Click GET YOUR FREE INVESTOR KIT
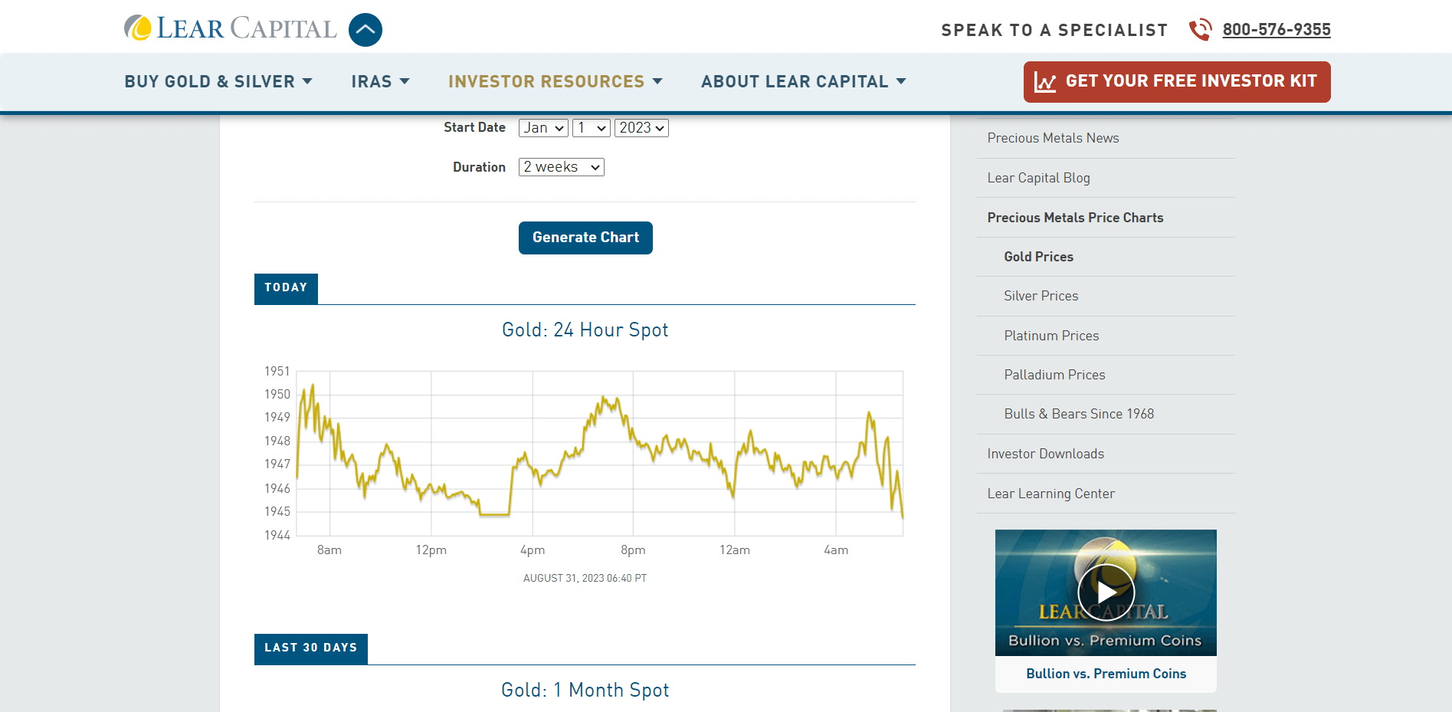 [1176, 81]
